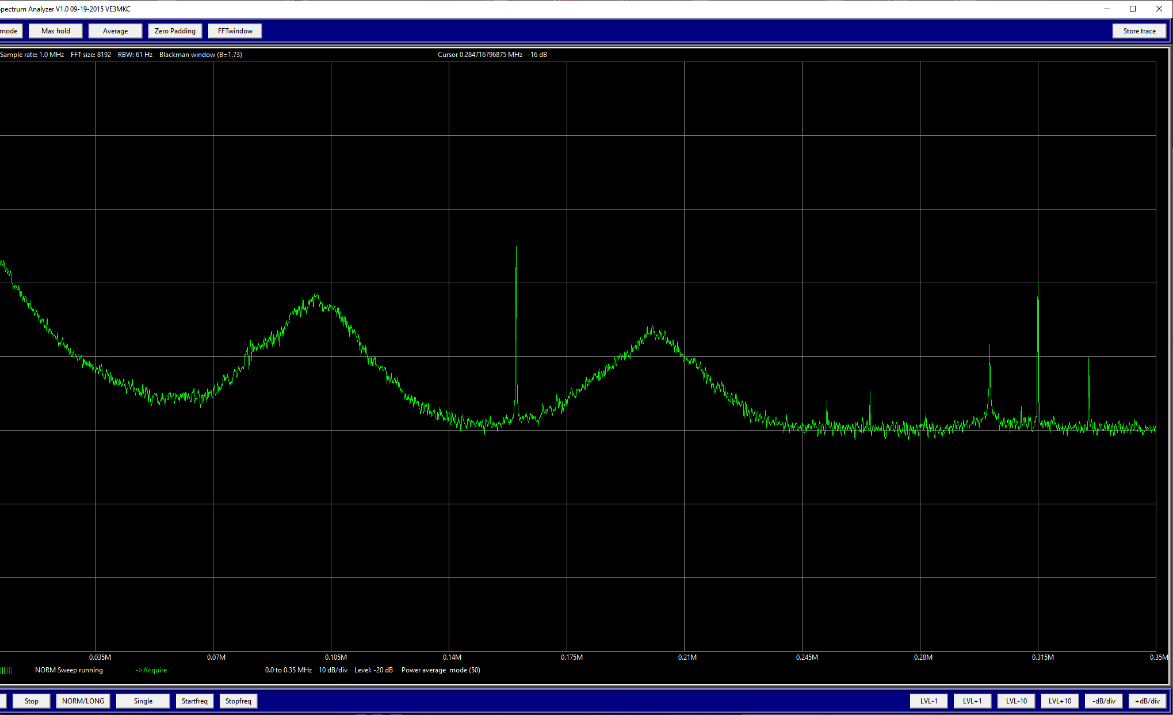
Task: Click the 0.07M frequency axis label
Action: click(x=216, y=657)
